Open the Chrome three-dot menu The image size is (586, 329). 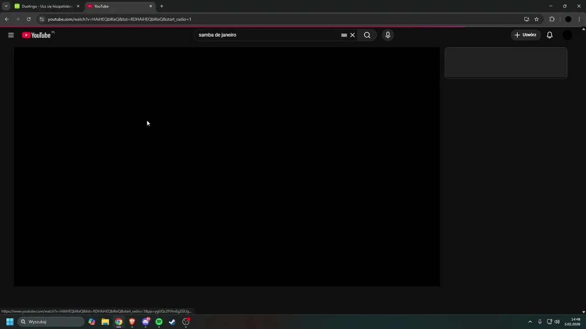(x=579, y=19)
